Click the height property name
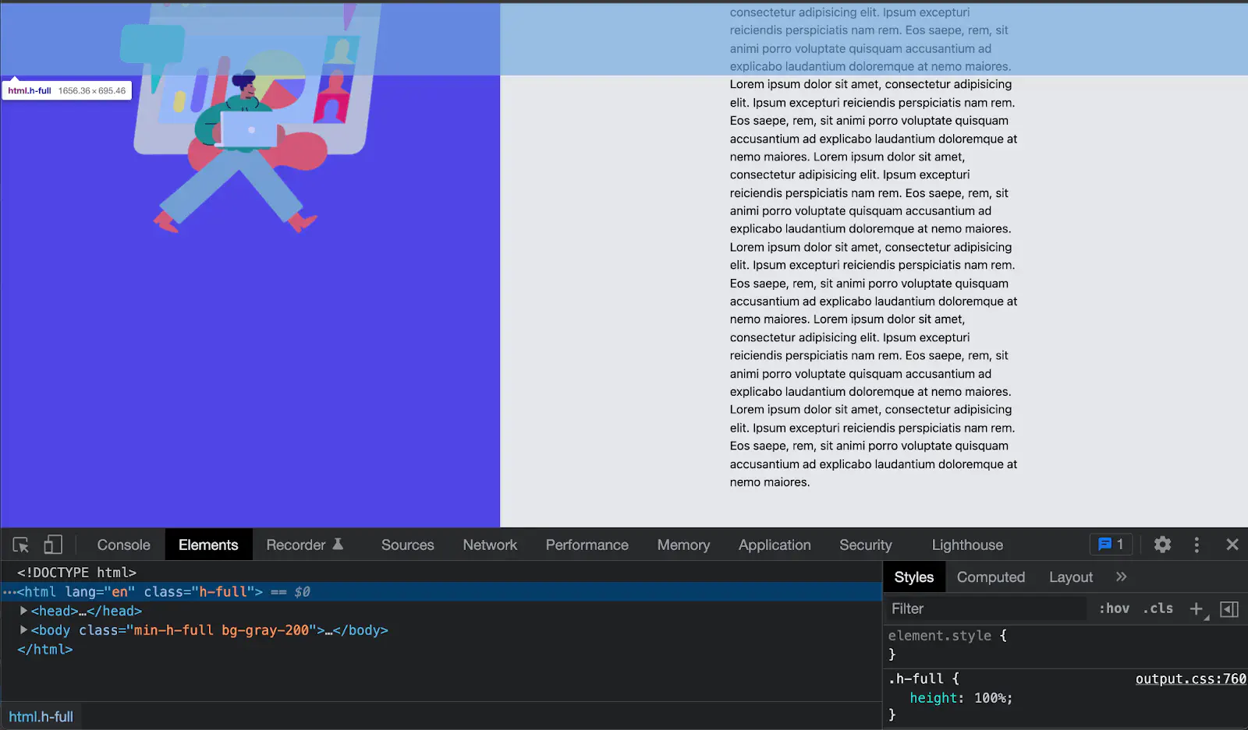This screenshot has width=1248, height=730. [x=934, y=698]
